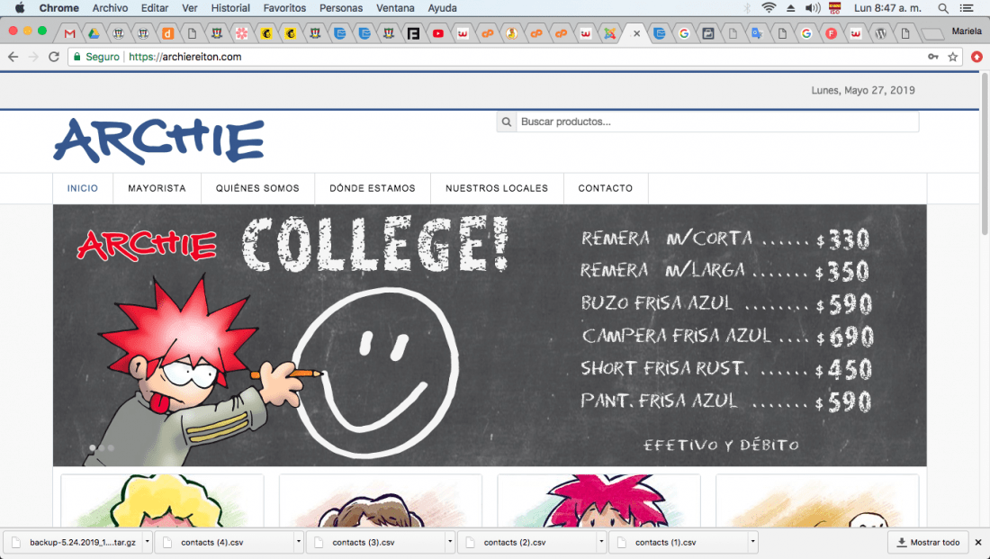The height and width of the screenshot is (559, 990).
Task: Expand options for contacts (1).csv download
Action: point(752,542)
